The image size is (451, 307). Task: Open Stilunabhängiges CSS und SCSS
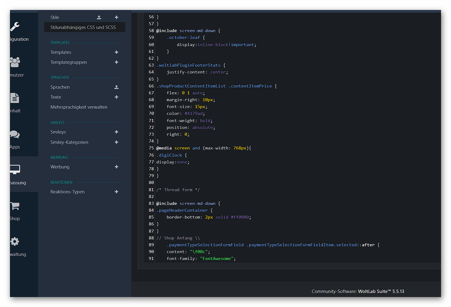[83, 27]
